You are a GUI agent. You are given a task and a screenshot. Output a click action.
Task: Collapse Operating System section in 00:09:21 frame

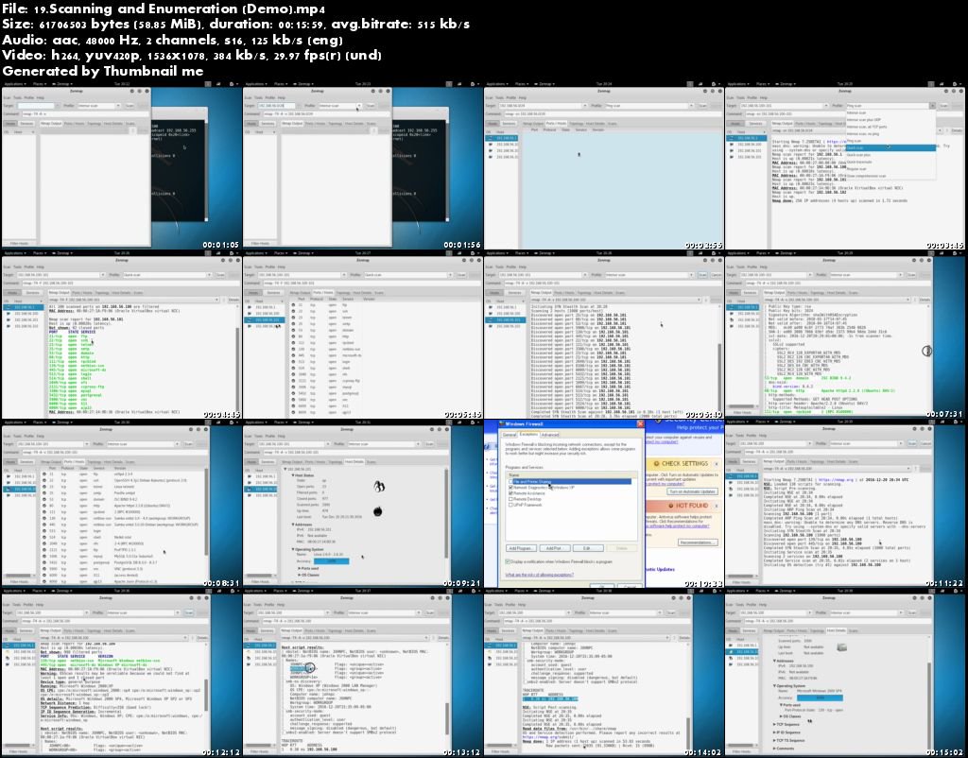293,549
